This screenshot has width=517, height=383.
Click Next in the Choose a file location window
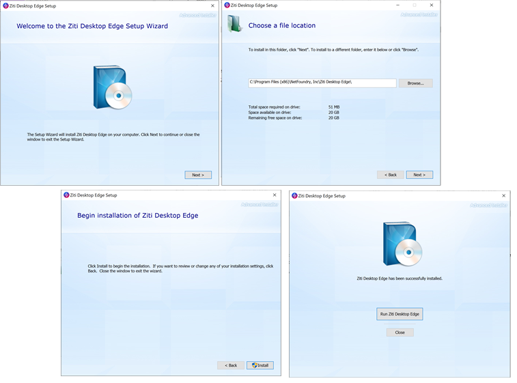[419, 175]
